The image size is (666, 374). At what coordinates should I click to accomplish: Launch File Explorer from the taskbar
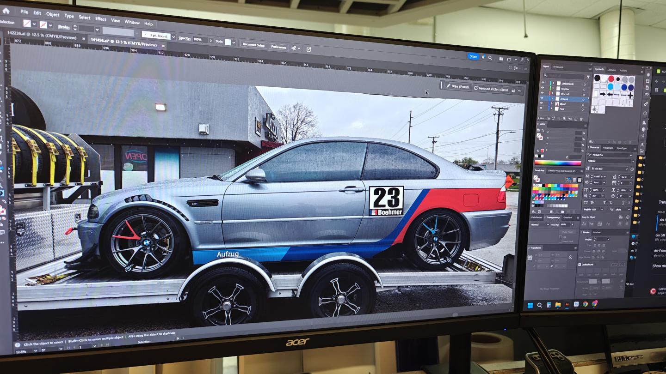click(x=558, y=305)
